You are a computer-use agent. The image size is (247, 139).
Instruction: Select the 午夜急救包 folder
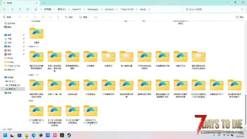click(x=90, y=88)
